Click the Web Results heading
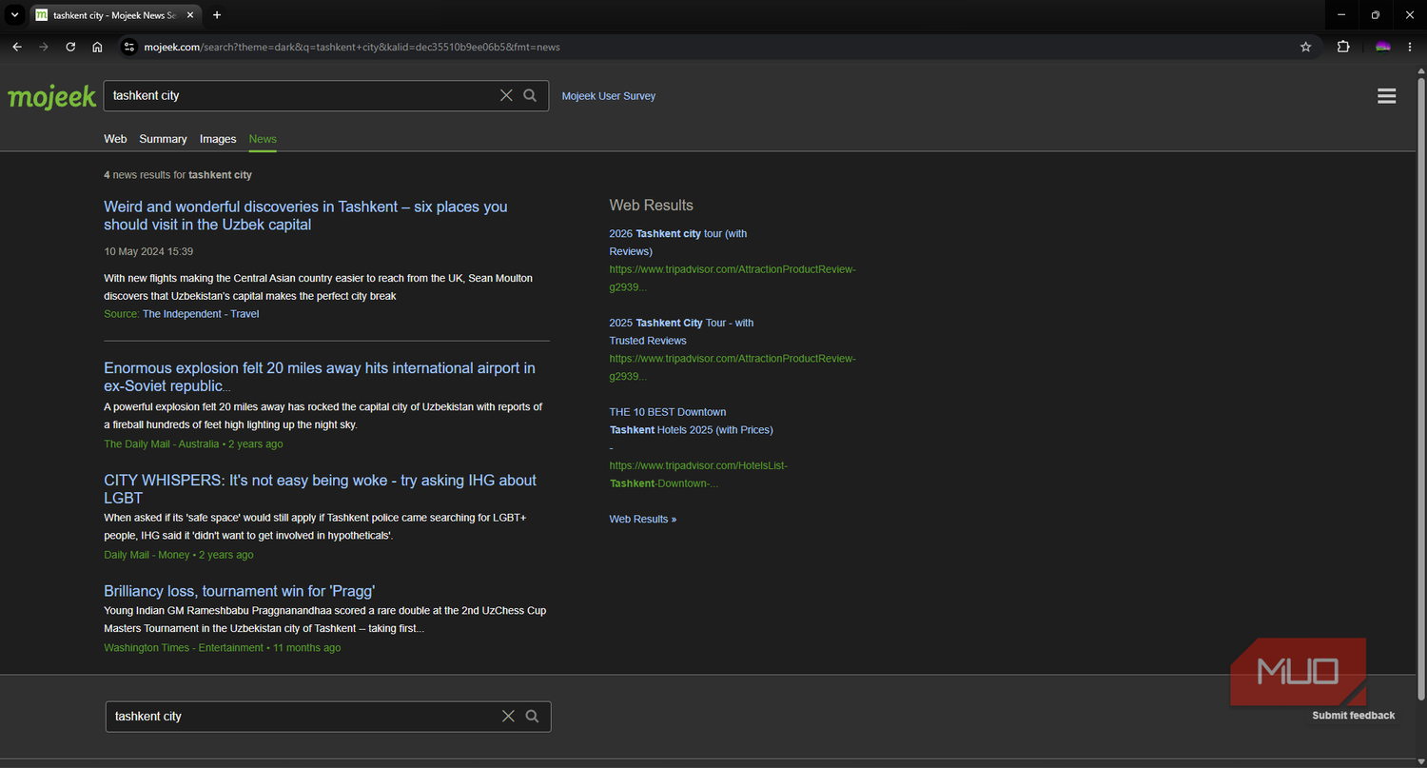Viewport: 1427px width, 768px height. click(652, 206)
